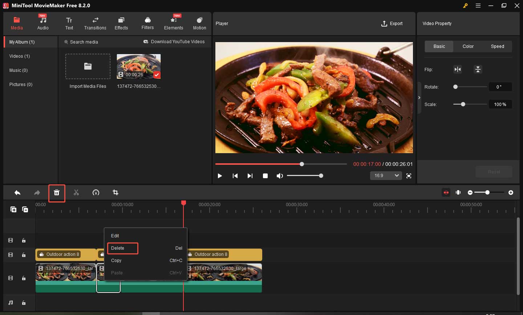This screenshot has height=315, width=523.
Task: Click the scissors Split icon
Action: (76, 193)
